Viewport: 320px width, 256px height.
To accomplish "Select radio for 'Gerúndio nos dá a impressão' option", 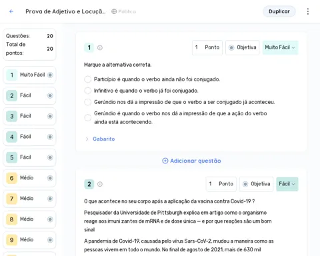I will point(88,102).
